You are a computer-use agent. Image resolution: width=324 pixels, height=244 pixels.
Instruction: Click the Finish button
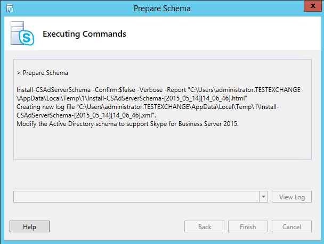pyautogui.click(x=248, y=226)
